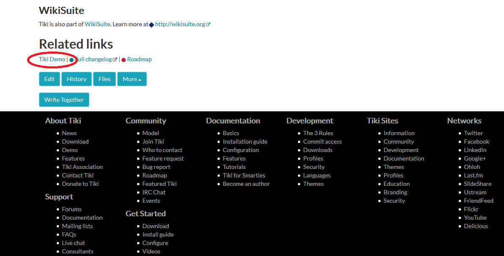This screenshot has height=256, width=504.
Task: Click external link icon beside Full changelog
Action: (115, 59)
